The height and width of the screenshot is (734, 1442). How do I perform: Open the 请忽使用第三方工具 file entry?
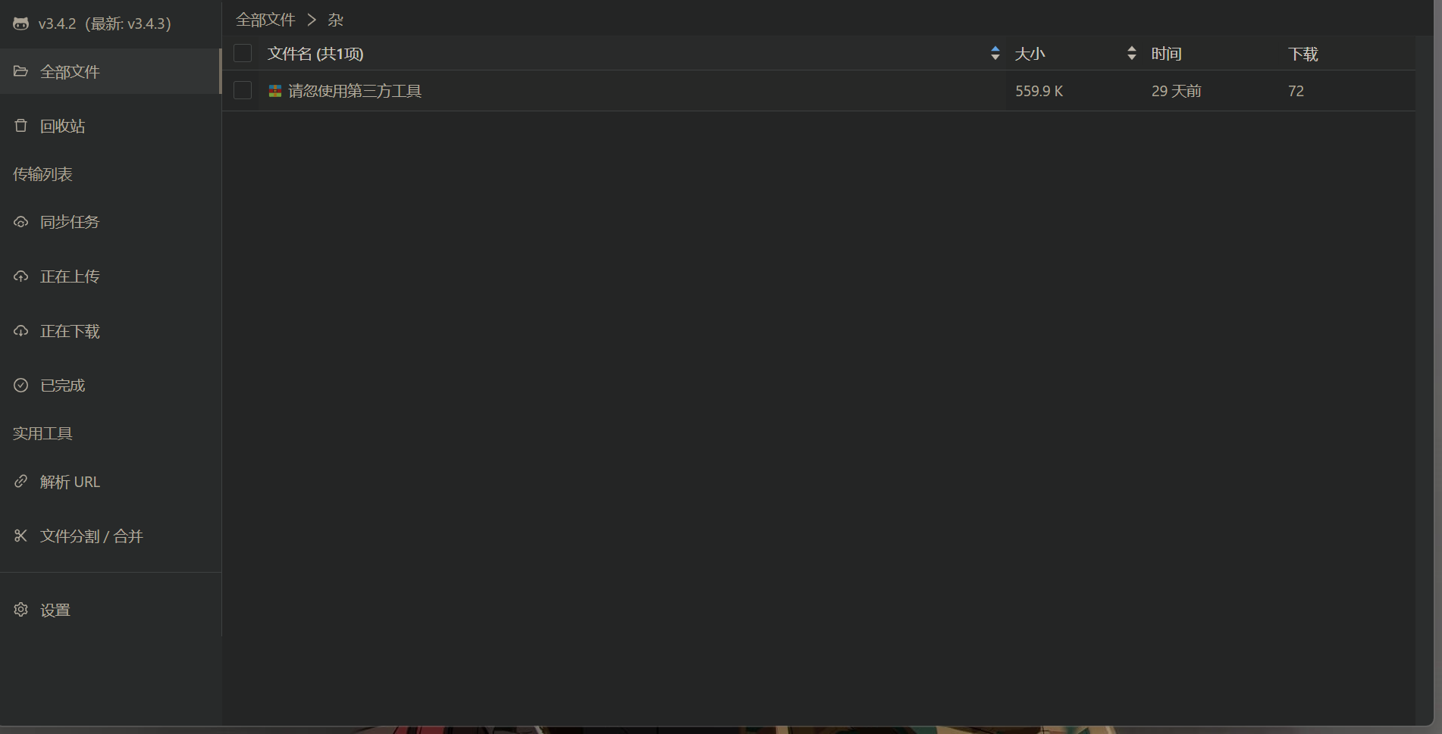pos(355,91)
